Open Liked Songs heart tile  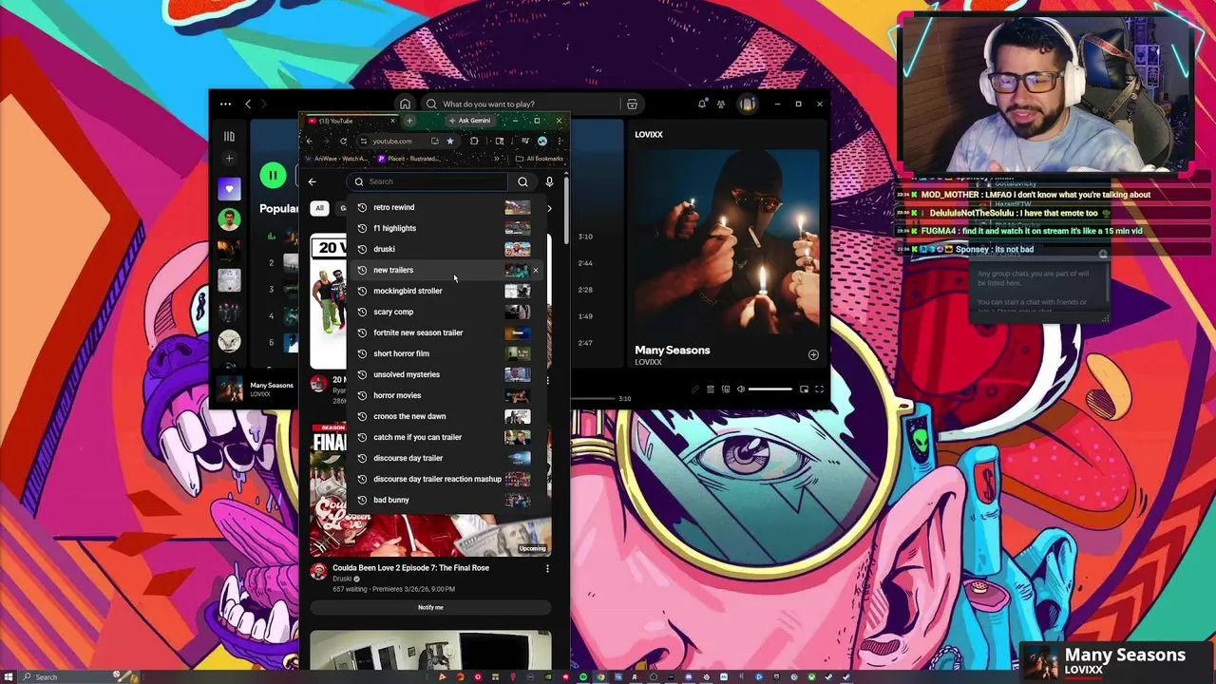tap(229, 189)
